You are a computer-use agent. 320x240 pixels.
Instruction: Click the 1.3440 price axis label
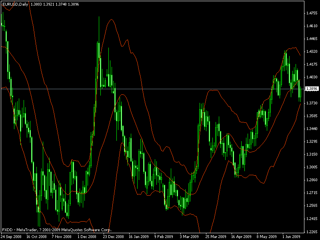[x=312, y=129]
